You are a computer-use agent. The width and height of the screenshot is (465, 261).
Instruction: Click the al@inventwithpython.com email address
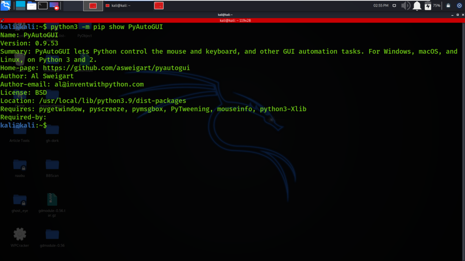(99, 84)
